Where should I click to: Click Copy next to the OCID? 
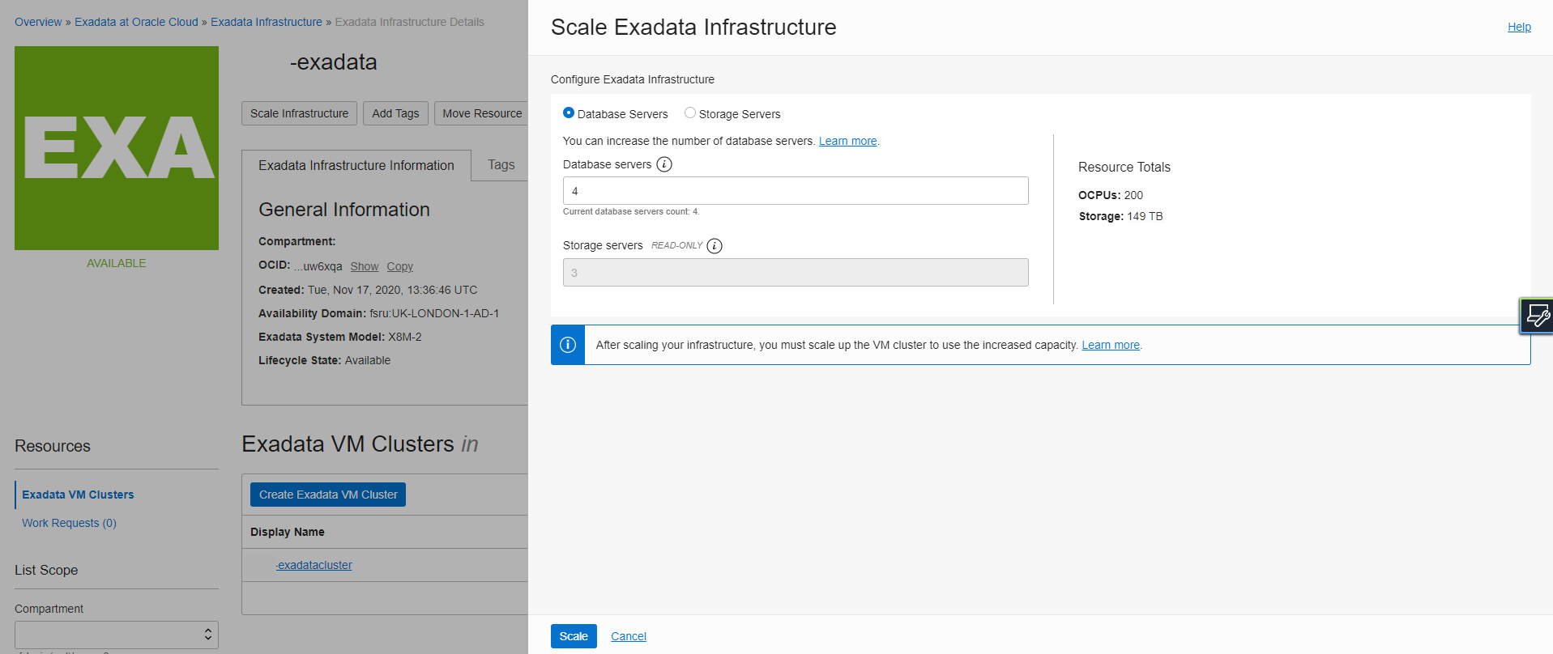coord(399,266)
